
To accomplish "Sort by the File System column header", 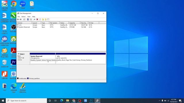I will 54,23.
